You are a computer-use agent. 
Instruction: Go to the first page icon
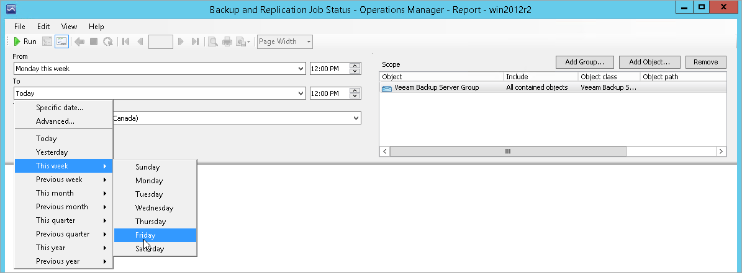[126, 41]
